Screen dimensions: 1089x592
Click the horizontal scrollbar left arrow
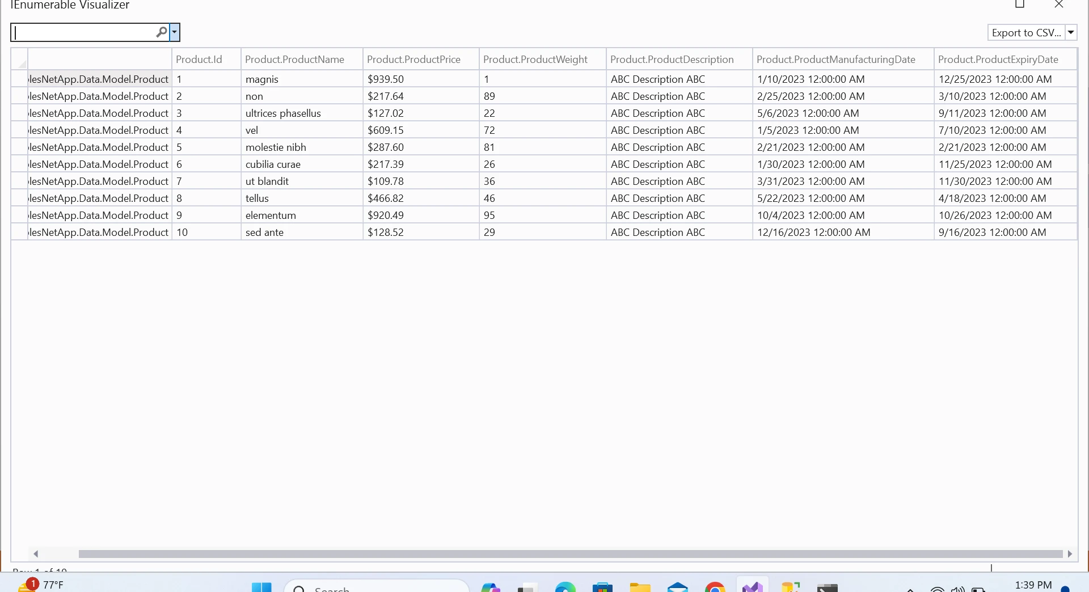[36, 553]
